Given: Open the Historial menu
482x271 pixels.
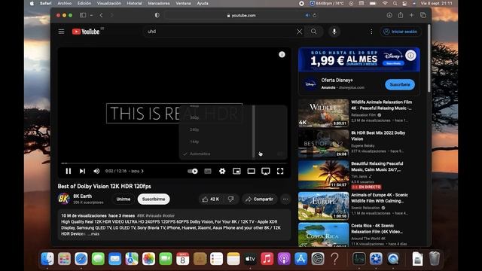Looking at the screenshot, I should click(x=134, y=3).
